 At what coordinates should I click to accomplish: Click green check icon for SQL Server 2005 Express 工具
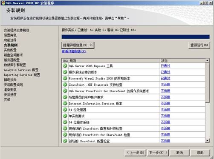pos(65,66)
